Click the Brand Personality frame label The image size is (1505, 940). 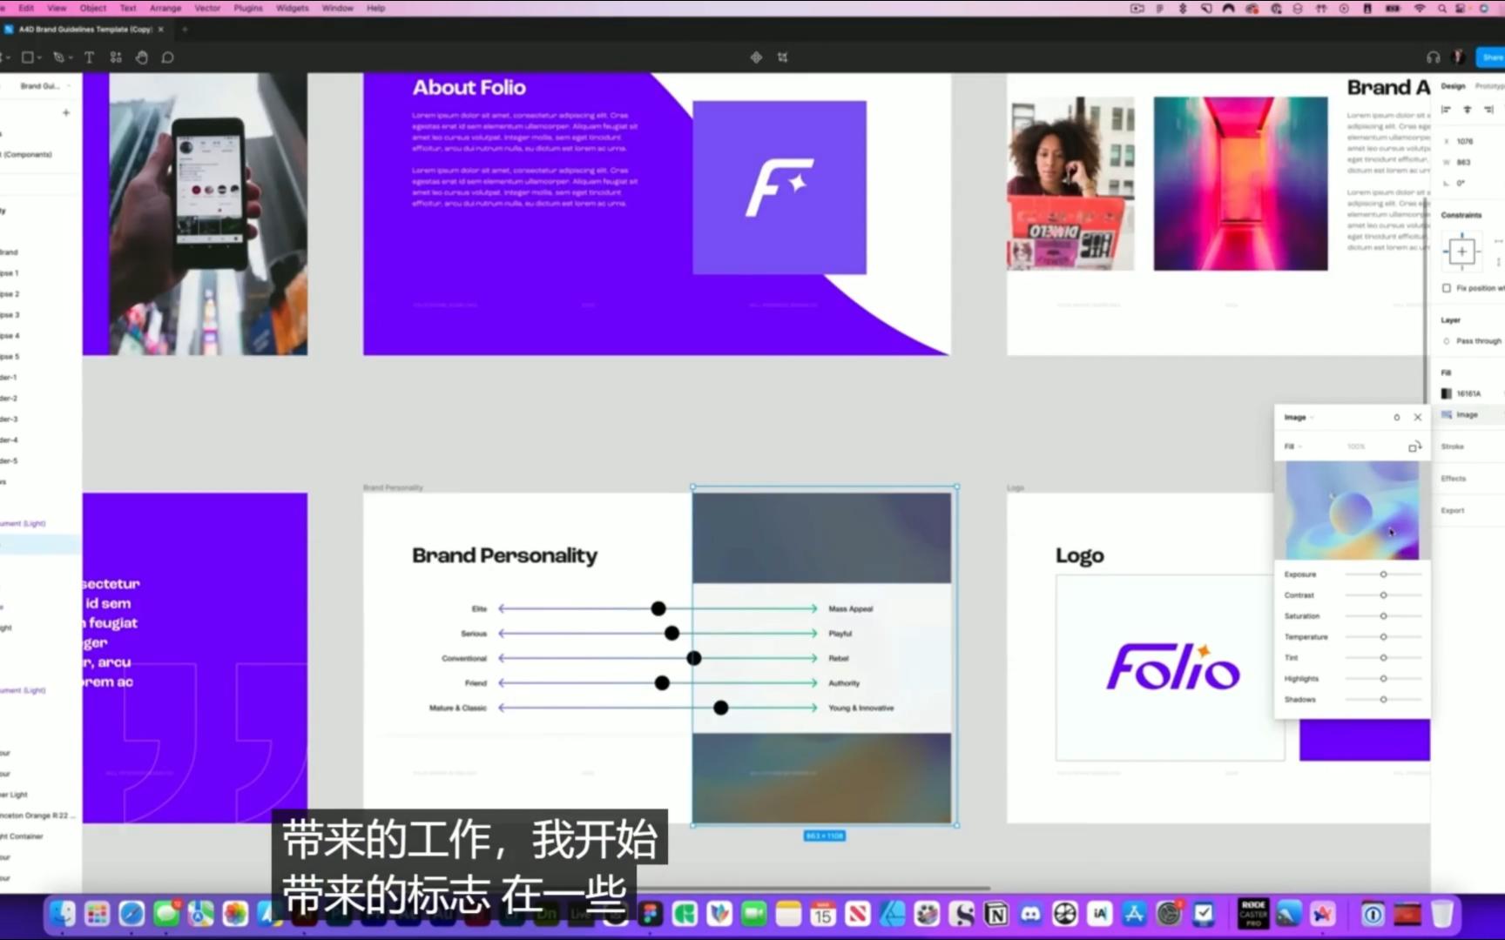393,487
